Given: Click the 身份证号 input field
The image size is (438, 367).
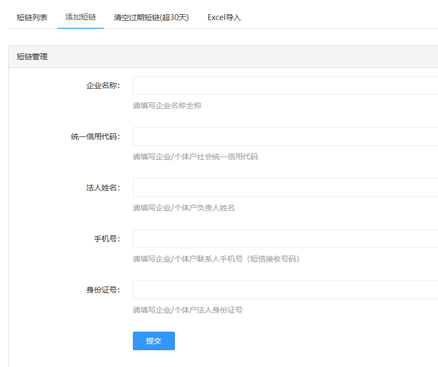Looking at the screenshot, I should point(285,290).
